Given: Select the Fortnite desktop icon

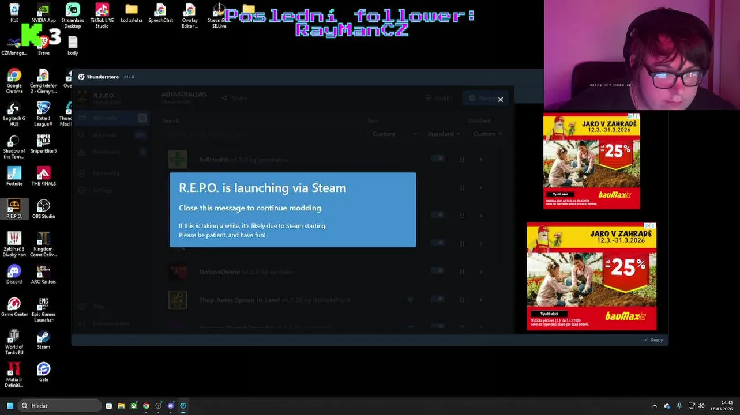Looking at the screenshot, I should (14, 176).
